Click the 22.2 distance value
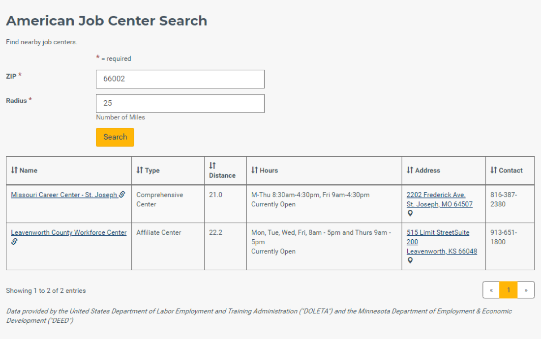 click(215, 232)
